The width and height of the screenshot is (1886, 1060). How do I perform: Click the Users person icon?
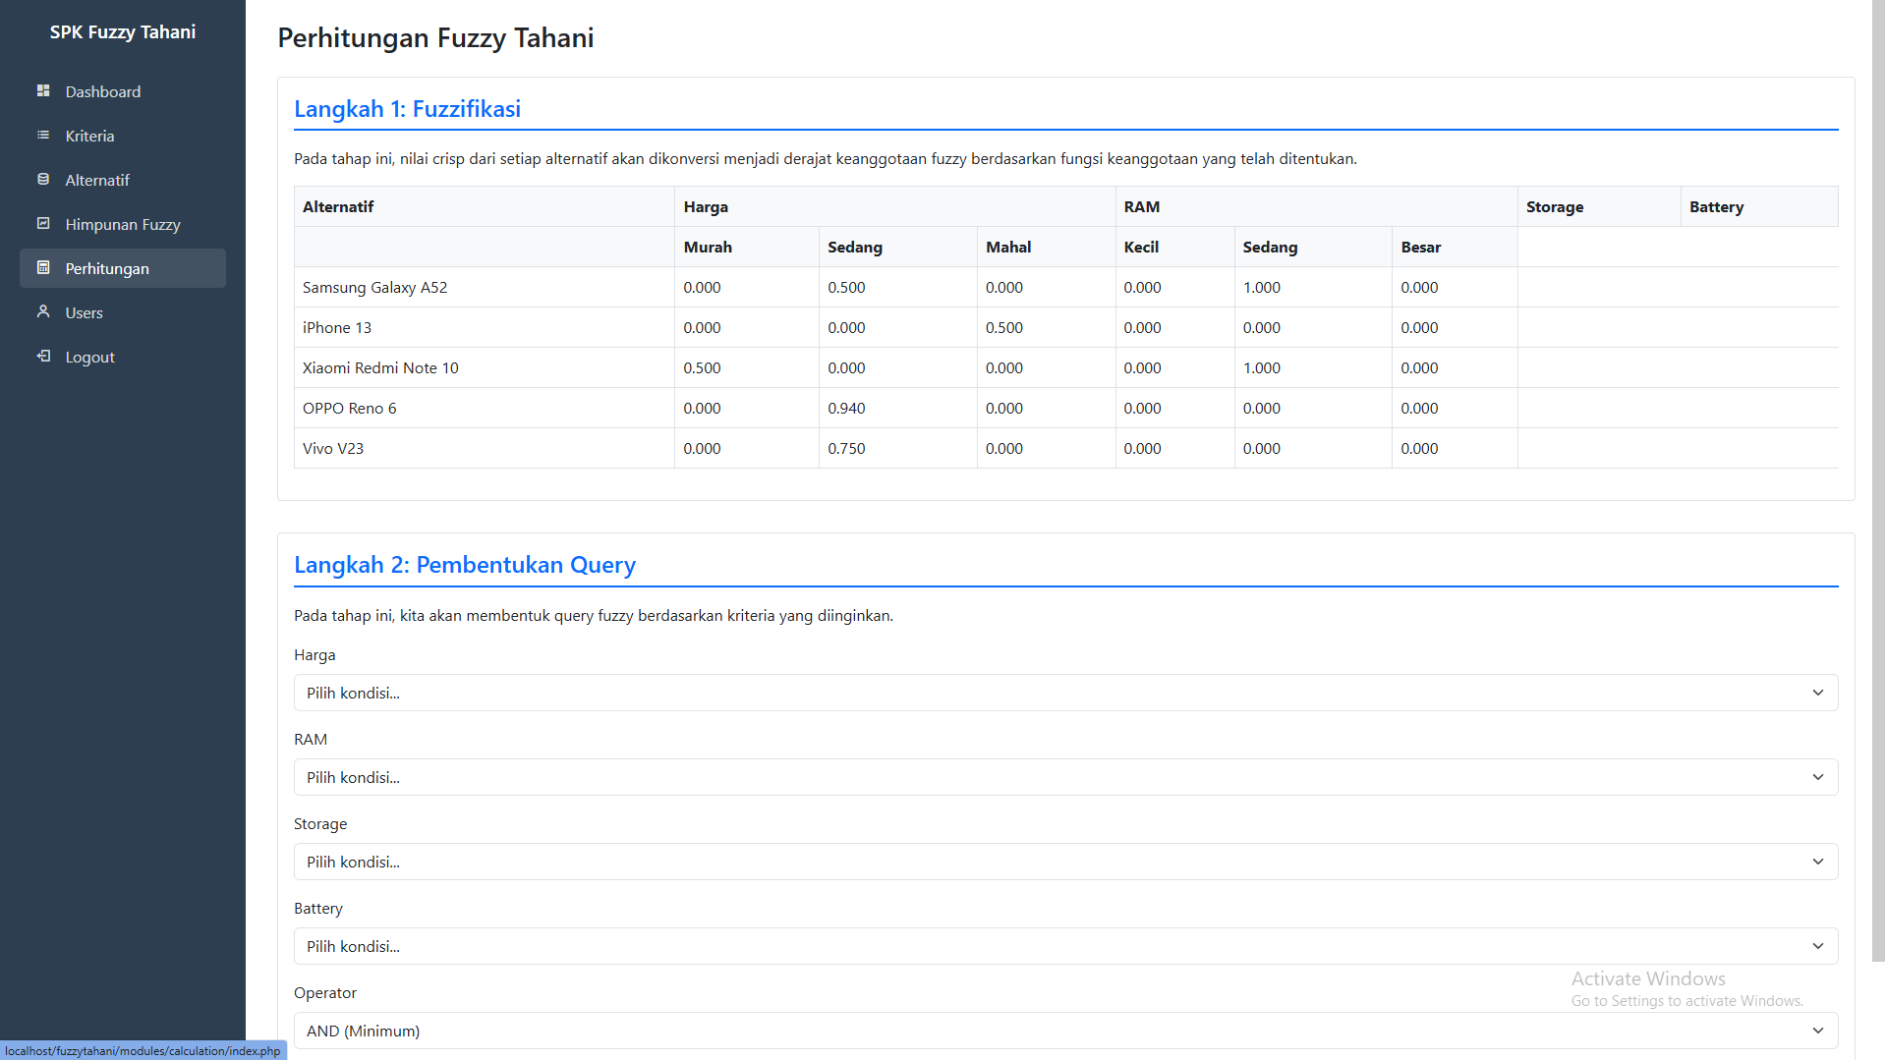pos(43,311)
